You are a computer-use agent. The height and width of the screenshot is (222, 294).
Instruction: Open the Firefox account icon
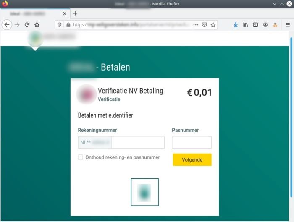(x=265, y=25)
